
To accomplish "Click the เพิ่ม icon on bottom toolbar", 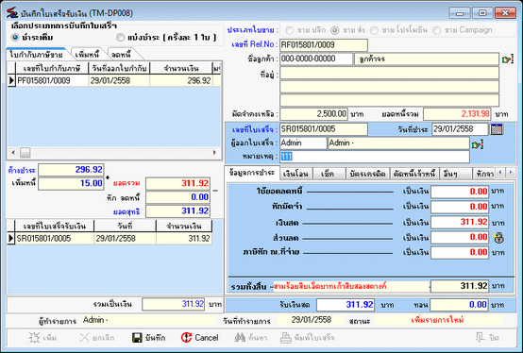I will pos(34,337).
